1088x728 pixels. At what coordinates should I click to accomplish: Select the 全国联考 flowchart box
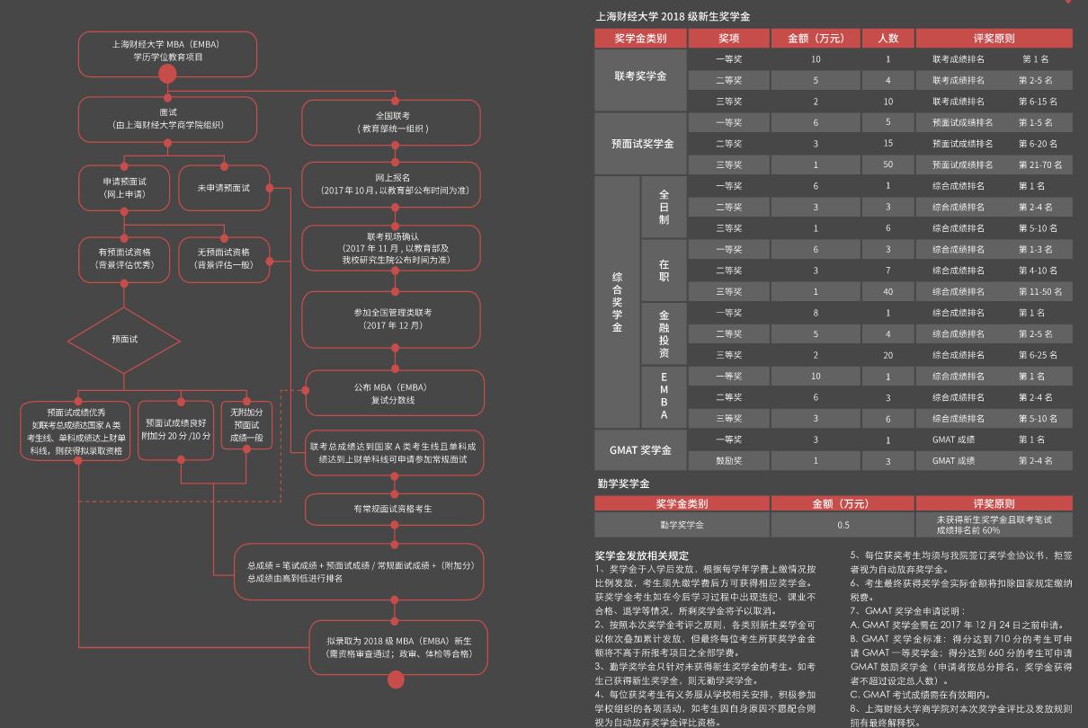tap(392, 122)
